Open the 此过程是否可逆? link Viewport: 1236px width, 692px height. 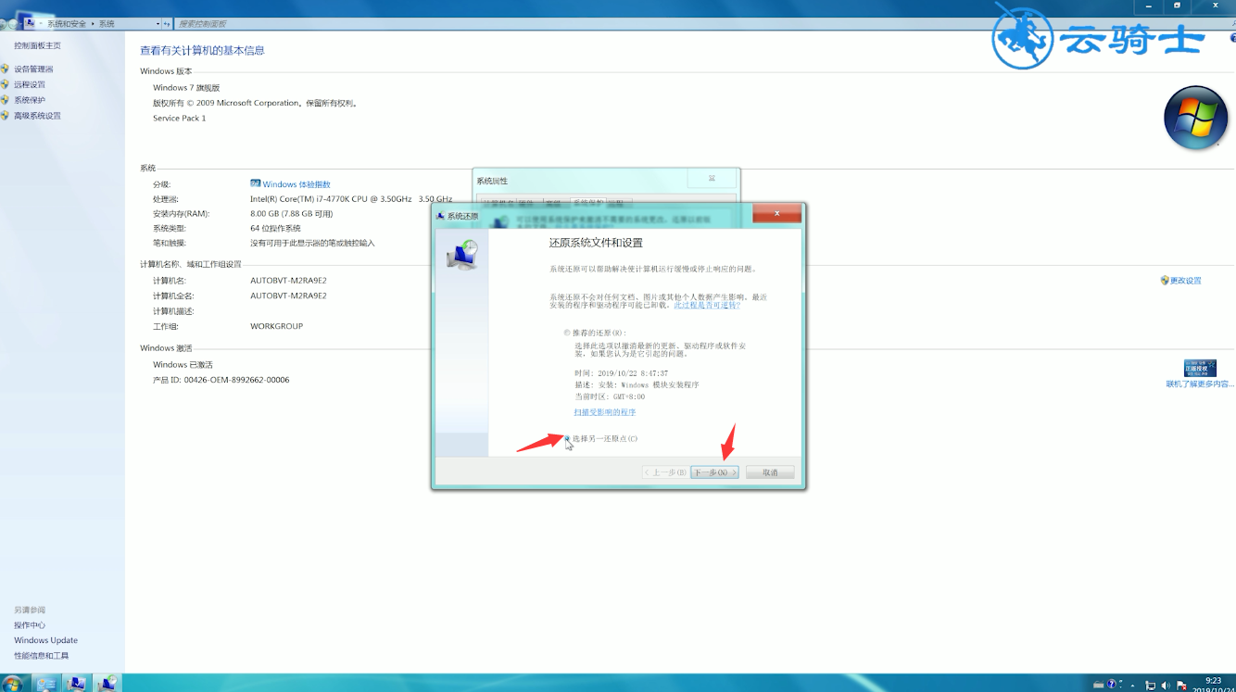[x=707, y=305]
